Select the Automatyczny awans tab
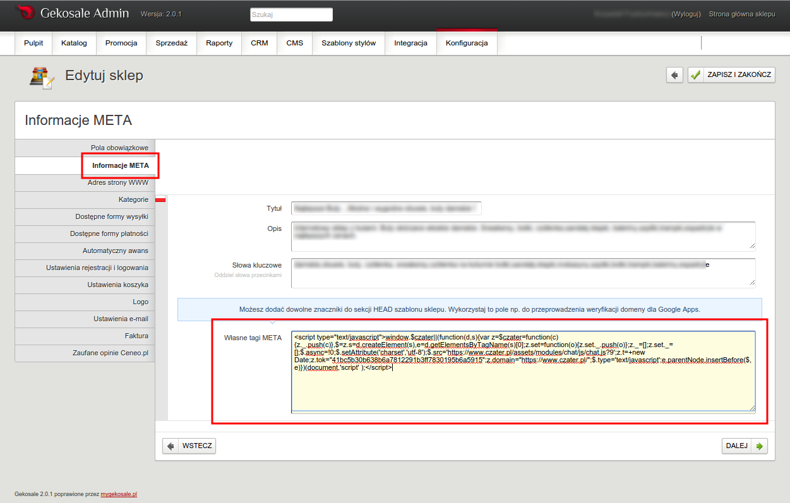The height and width of the screenshot is (503, 790). [85, 251]
